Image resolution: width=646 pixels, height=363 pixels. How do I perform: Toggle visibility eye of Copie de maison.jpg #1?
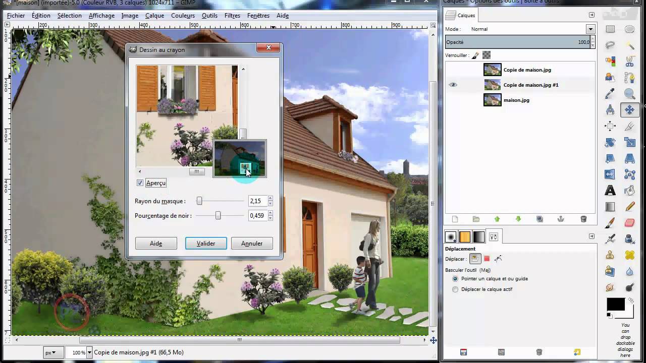(453, 85)
